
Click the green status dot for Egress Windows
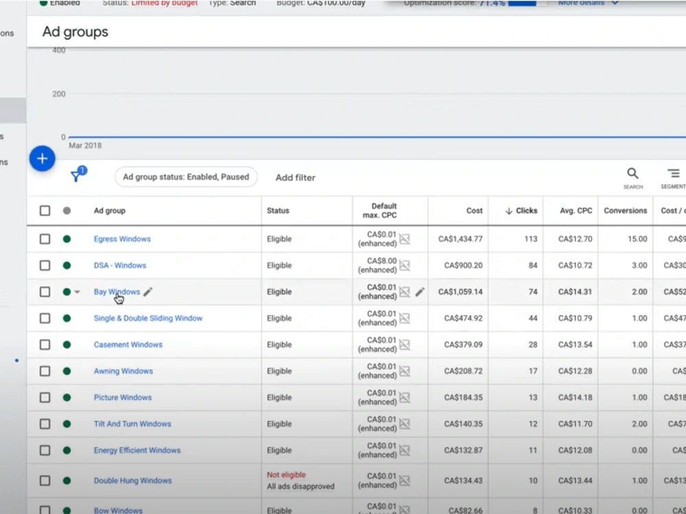click(67, 239)
